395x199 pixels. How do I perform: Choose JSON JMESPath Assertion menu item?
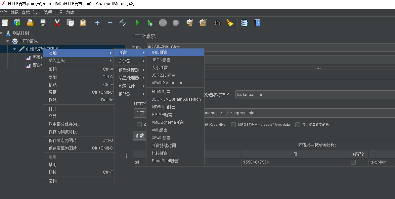coord(175,99)
